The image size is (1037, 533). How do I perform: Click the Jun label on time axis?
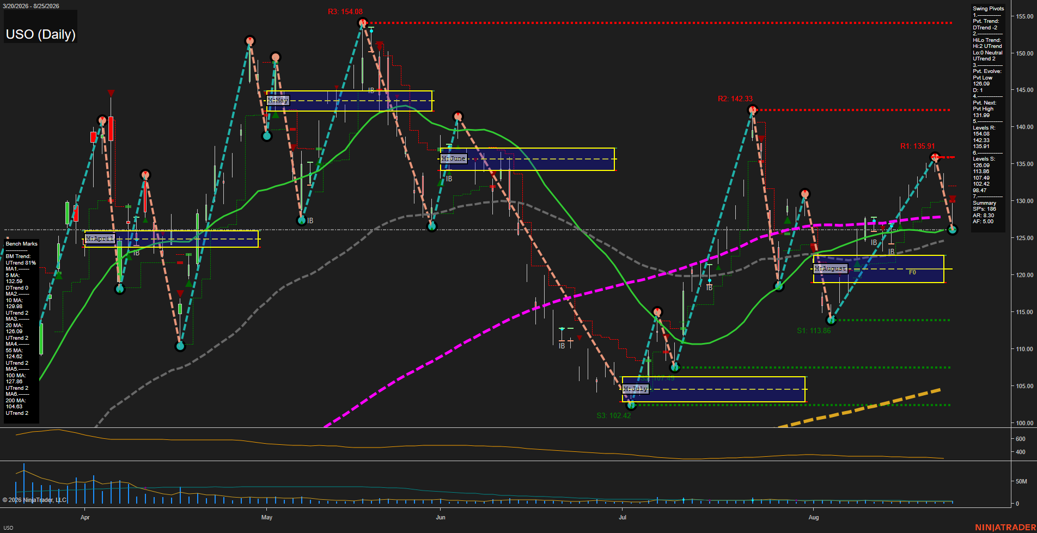441,517
